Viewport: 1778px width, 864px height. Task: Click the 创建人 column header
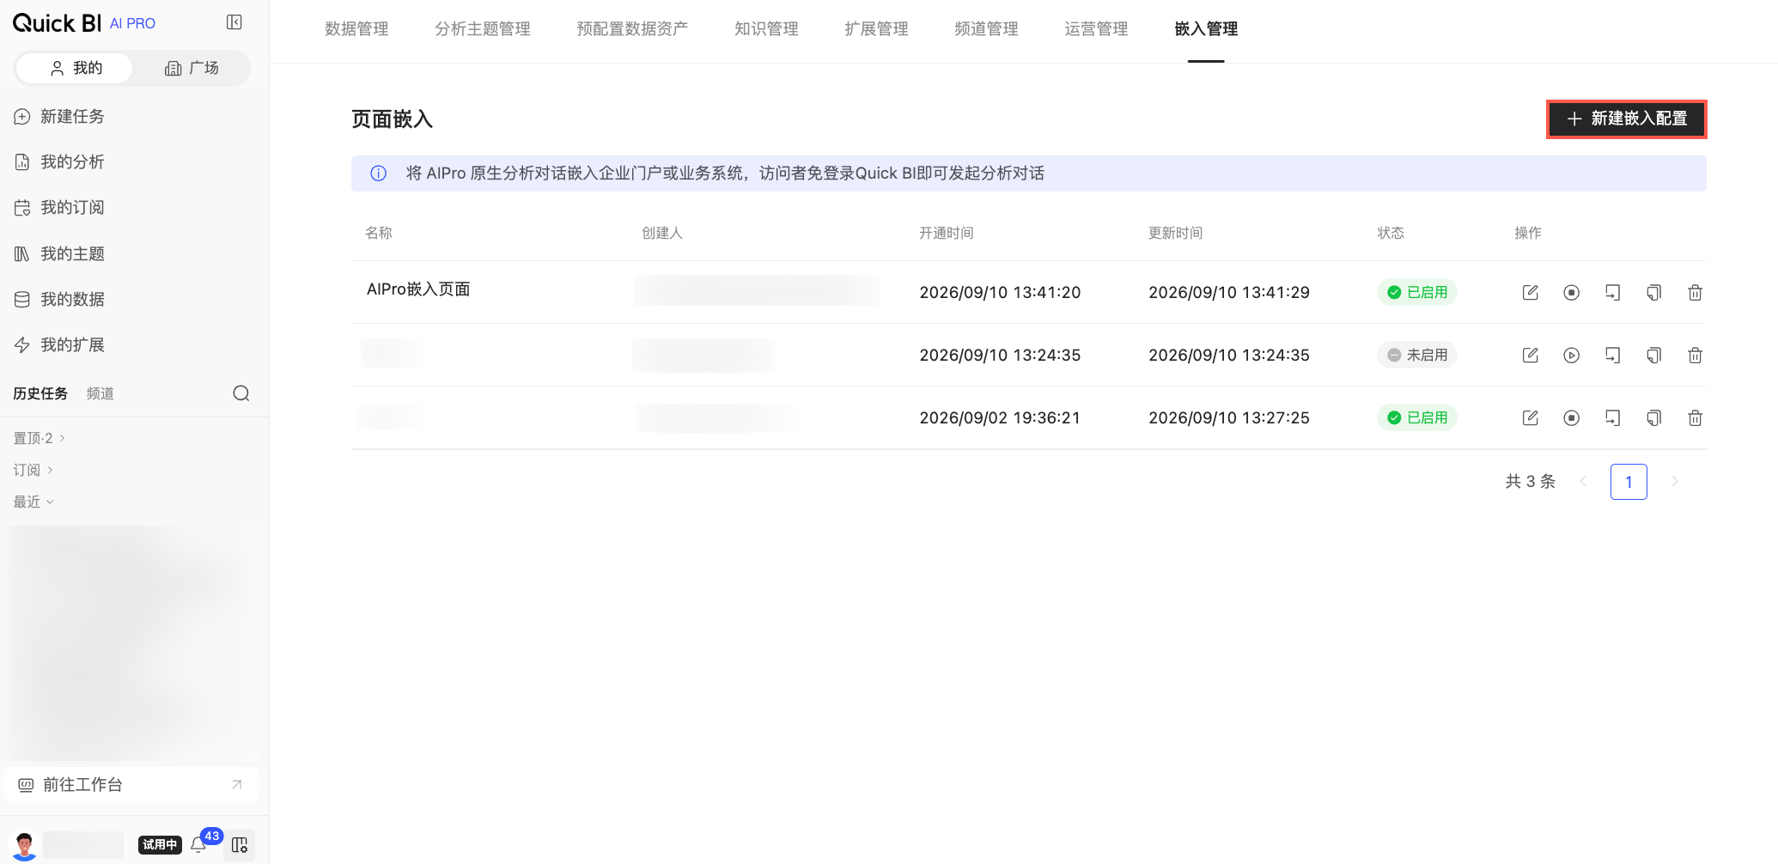662,234
